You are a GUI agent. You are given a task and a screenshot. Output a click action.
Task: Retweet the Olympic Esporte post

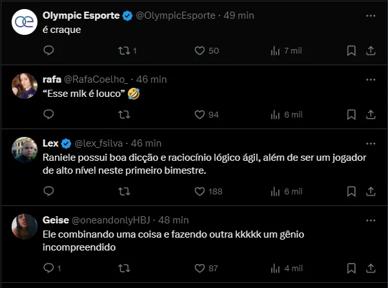tap(124, 50)
